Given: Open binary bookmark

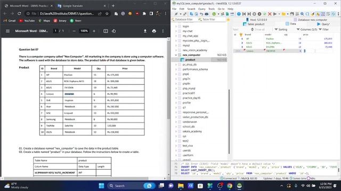Looking at the screenshot, I should (60, 21).
